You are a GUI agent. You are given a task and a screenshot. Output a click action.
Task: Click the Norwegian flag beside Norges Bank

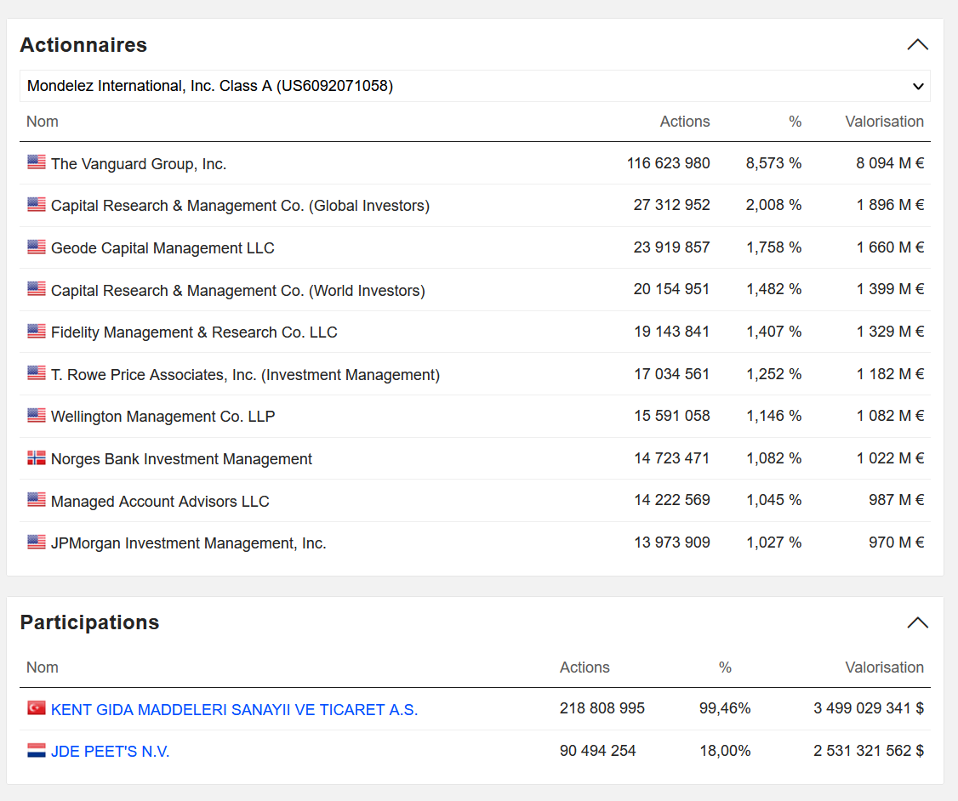click(37, 457)
